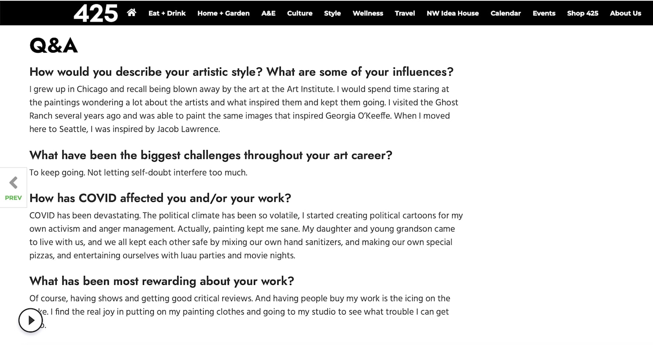Visit the Shop 425 link
The width and height of the screenshot is (653, 345).
point(582,13)
